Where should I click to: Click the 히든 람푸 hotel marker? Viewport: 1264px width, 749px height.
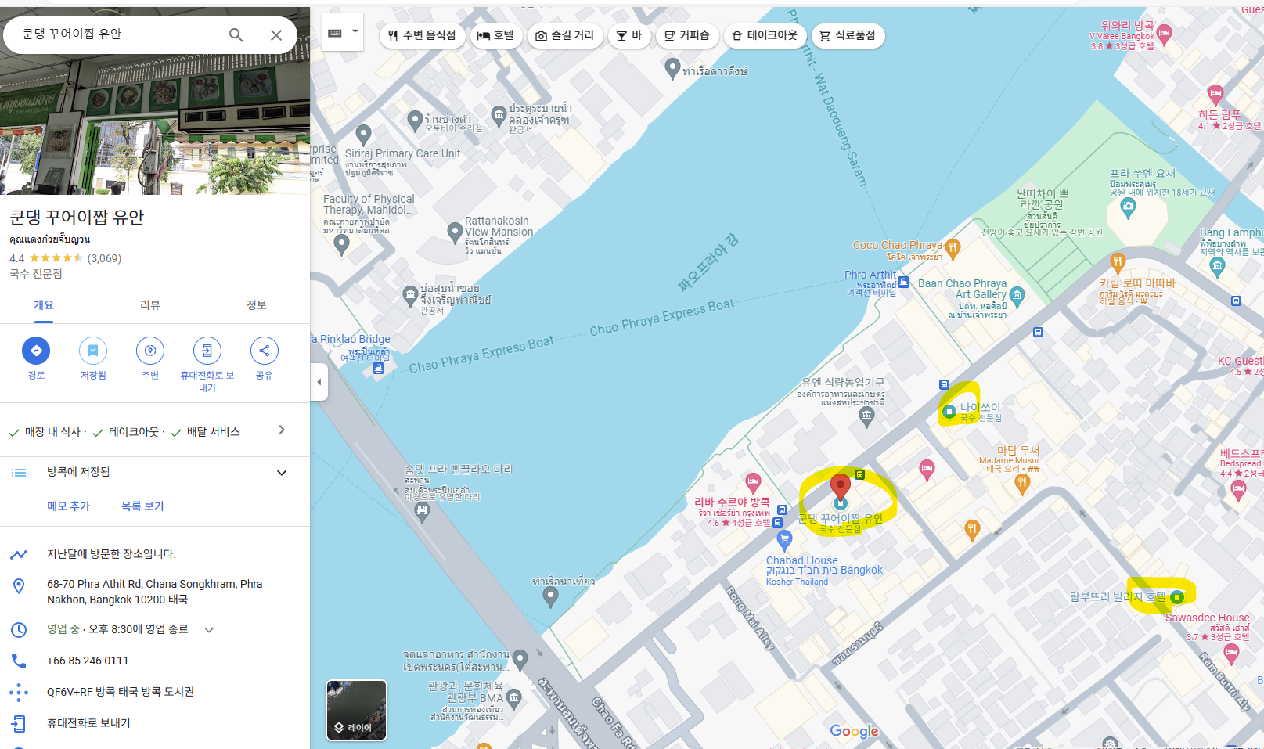(x=1215, y=95)
